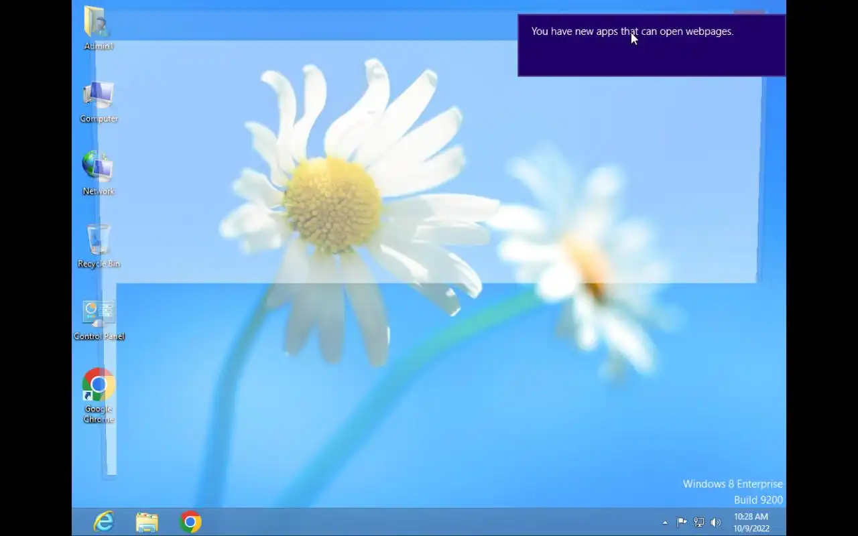Open Internet Explorer from the taskbar
Image resolution: width=858 pixels, height=536 pixels.
pyautogui.click(x=103, y=522)
